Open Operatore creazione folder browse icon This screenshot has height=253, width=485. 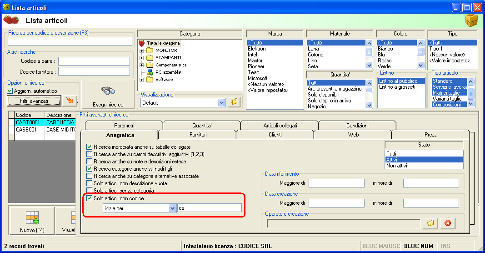[430, 223]
